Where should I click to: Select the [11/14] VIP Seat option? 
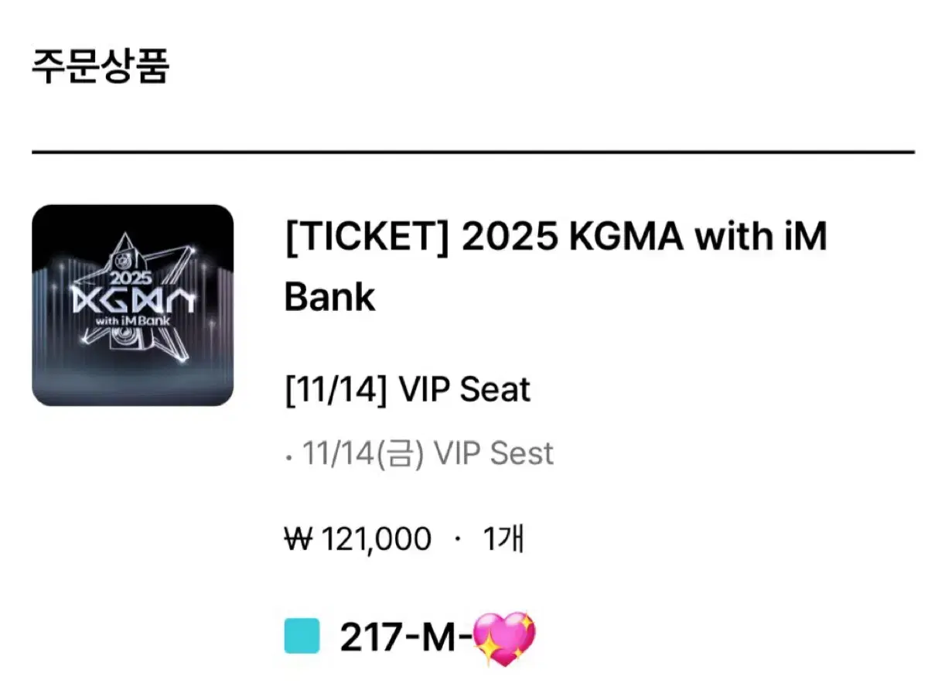tap(407, 389)
